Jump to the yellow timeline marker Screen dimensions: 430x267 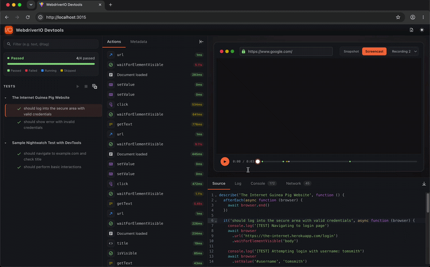pos(287,162)
